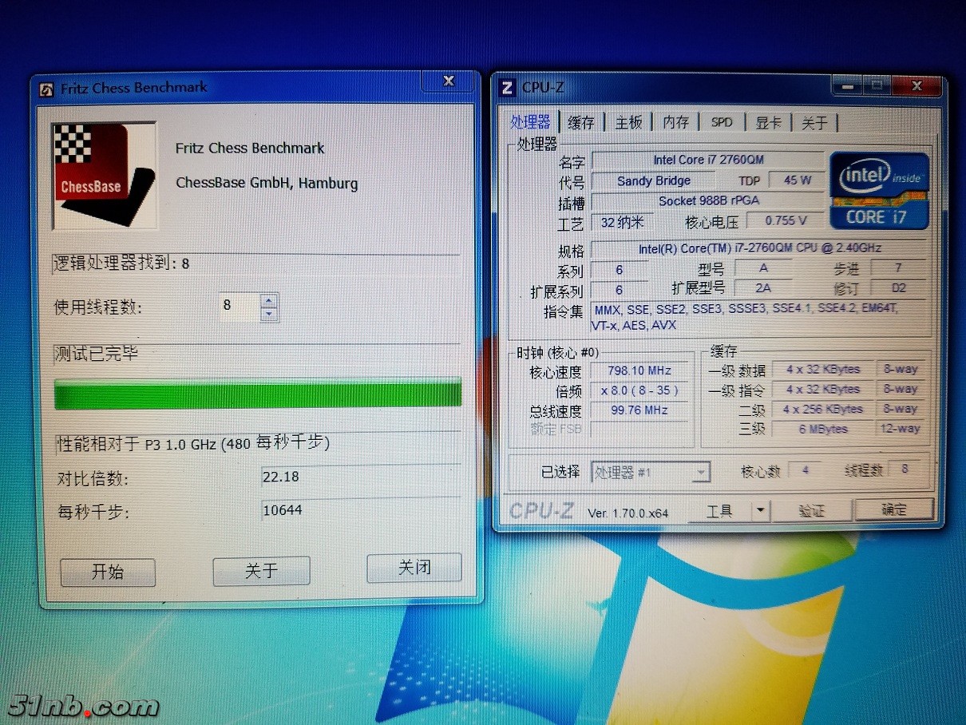Click the ChessBase logo image

102,175
